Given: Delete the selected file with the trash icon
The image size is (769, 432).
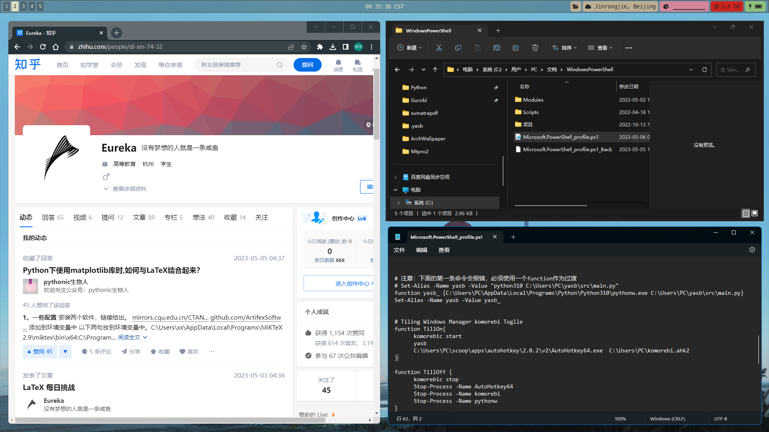Looking at the screenshot, I should [x=535, y=48].
